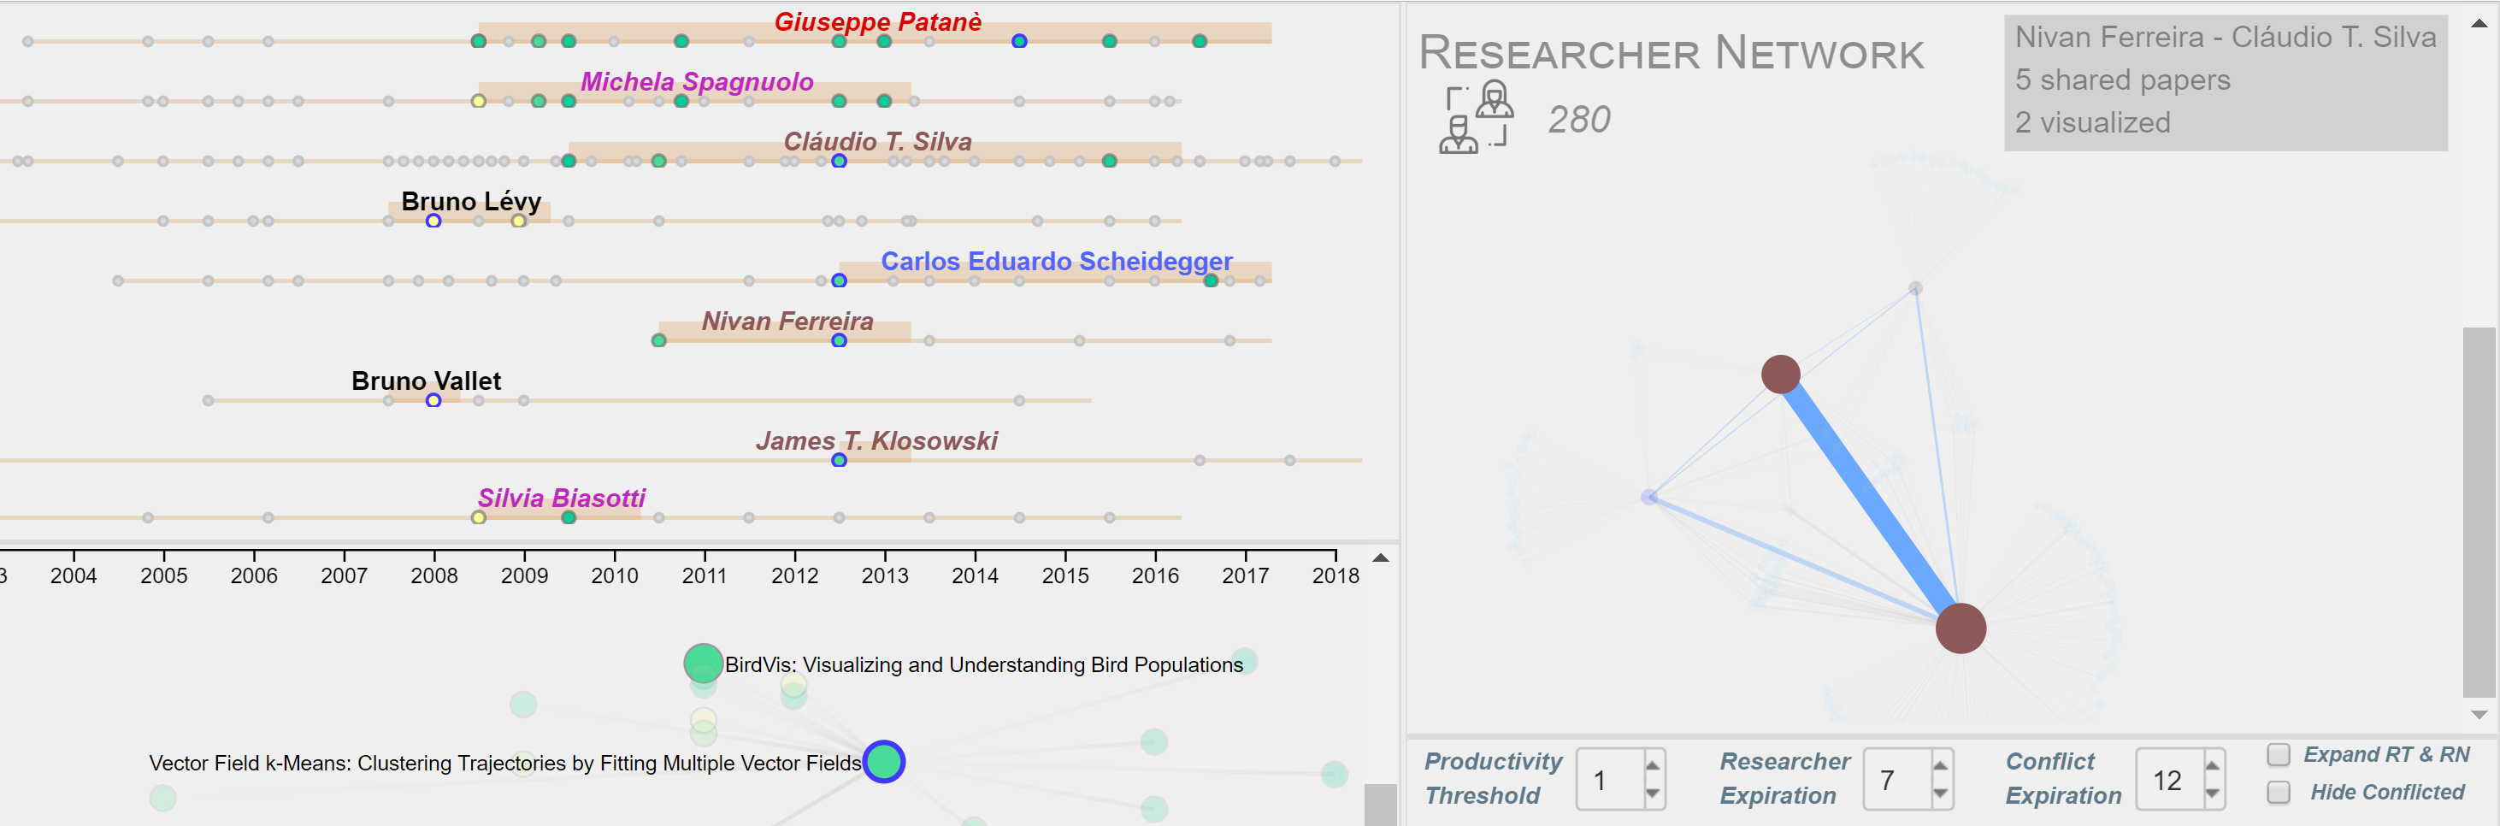Click the researcher network vertical scrollbar thumb
This screenshot has height=826, width=2500.
coord(2478,511)
